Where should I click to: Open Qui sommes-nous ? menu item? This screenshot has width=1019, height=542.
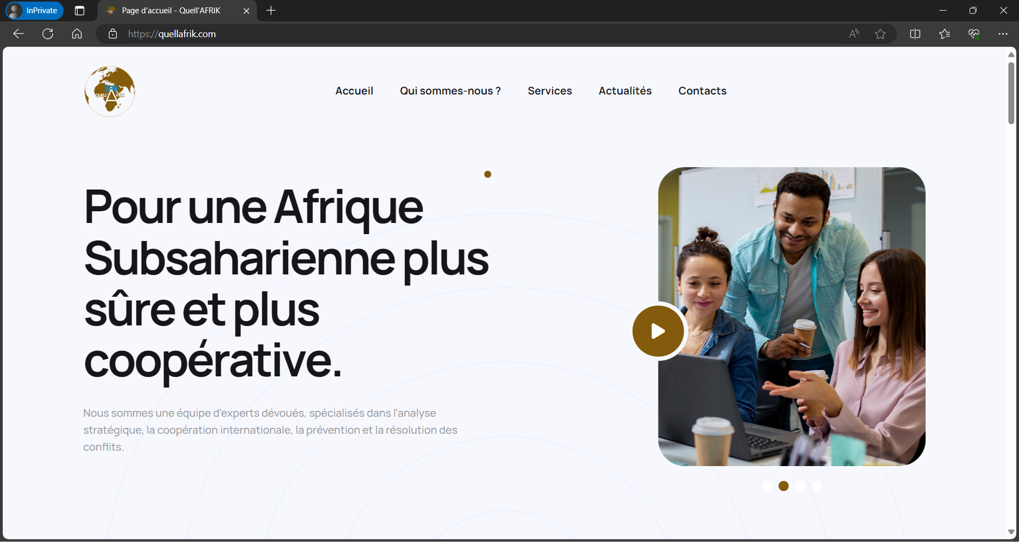pos(451,91)
